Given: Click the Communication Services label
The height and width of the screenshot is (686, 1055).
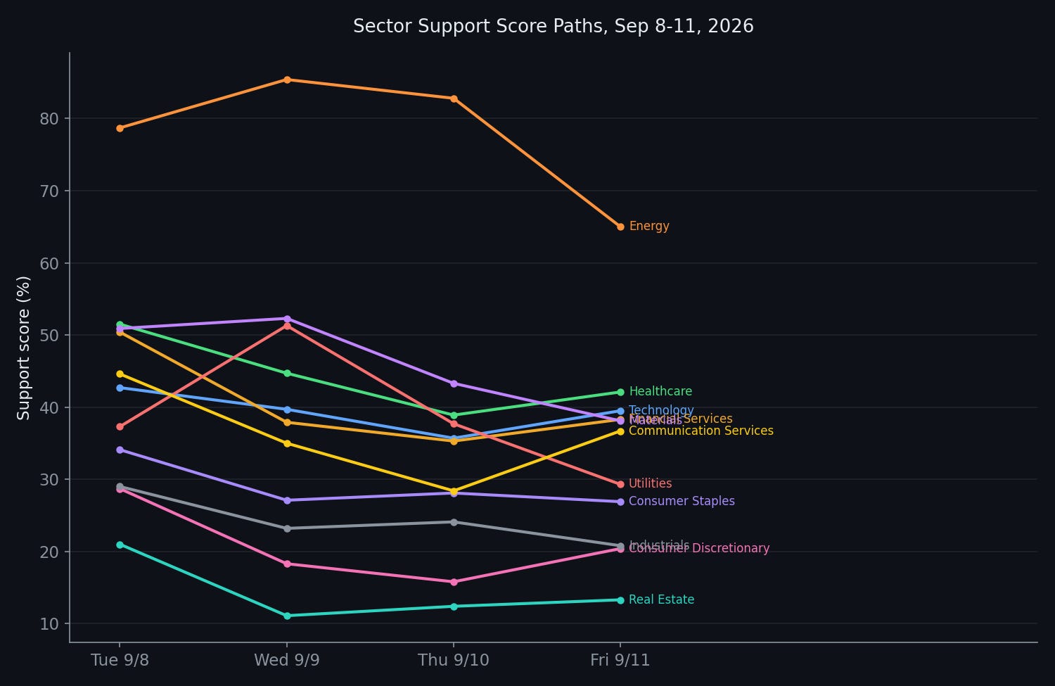Looking at the screenshot, I should pos(701,431).
